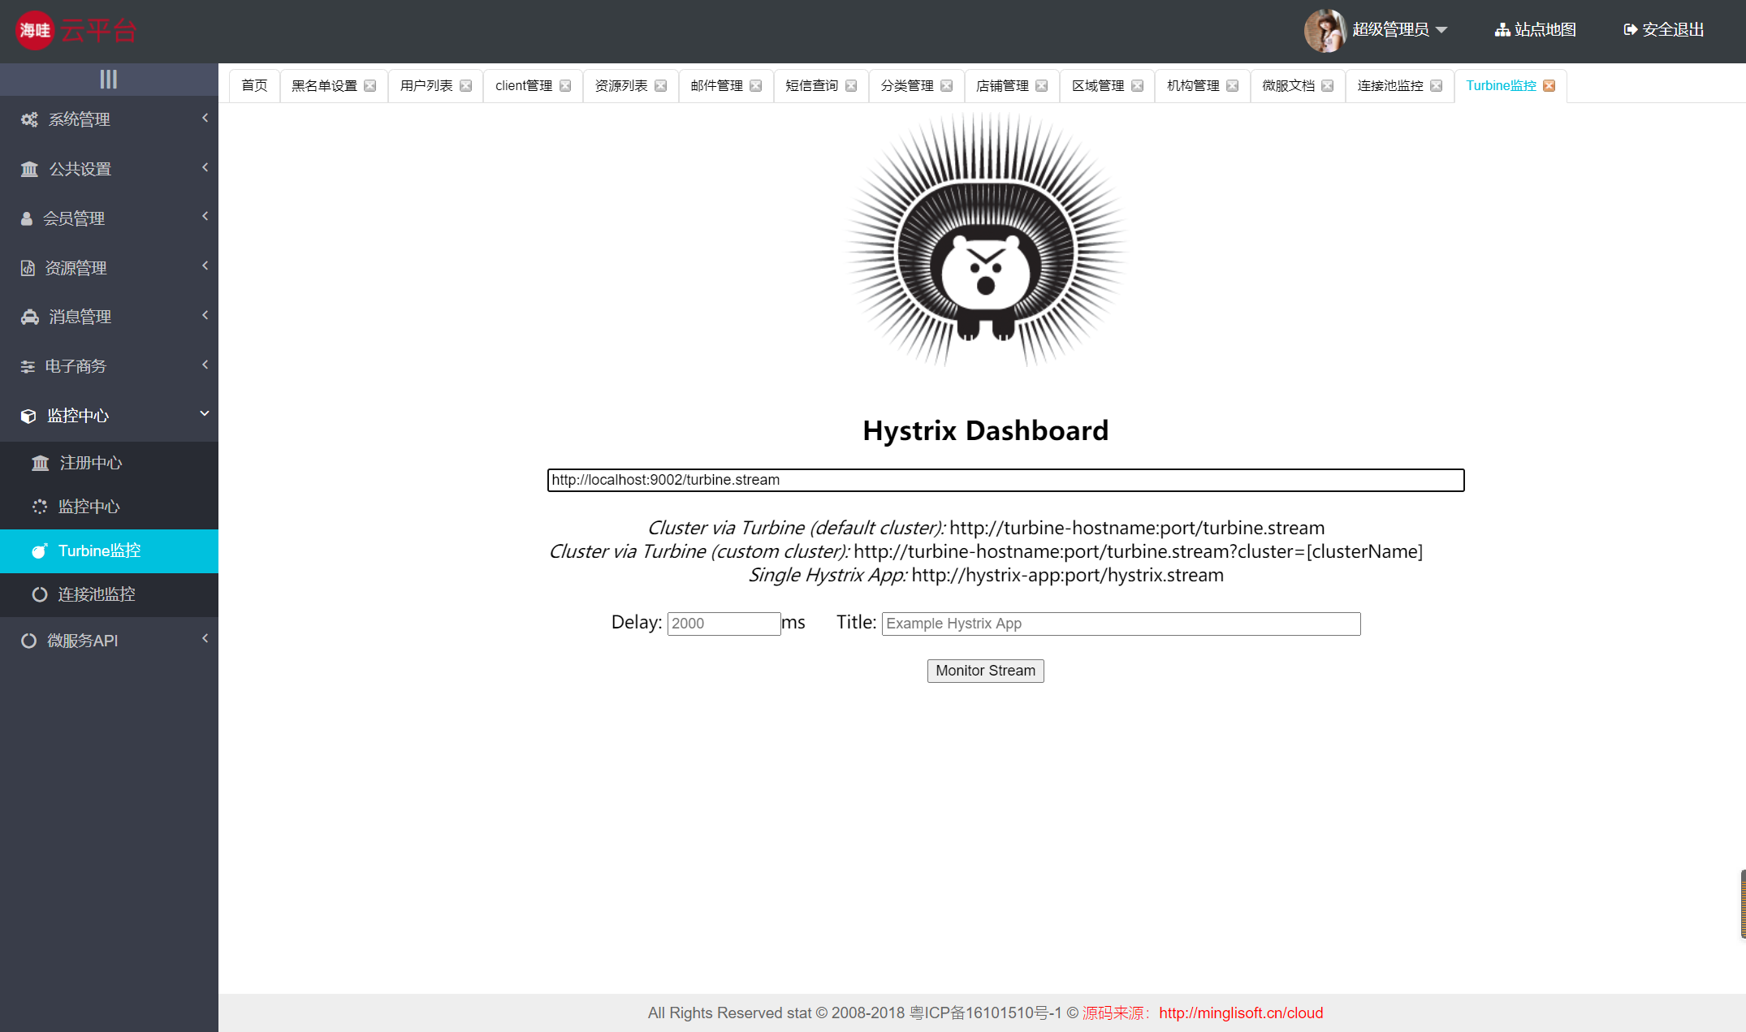Expand the 公共设置 menu chevron
This screenshot has height=1032, width=1746.
point(205,168)
